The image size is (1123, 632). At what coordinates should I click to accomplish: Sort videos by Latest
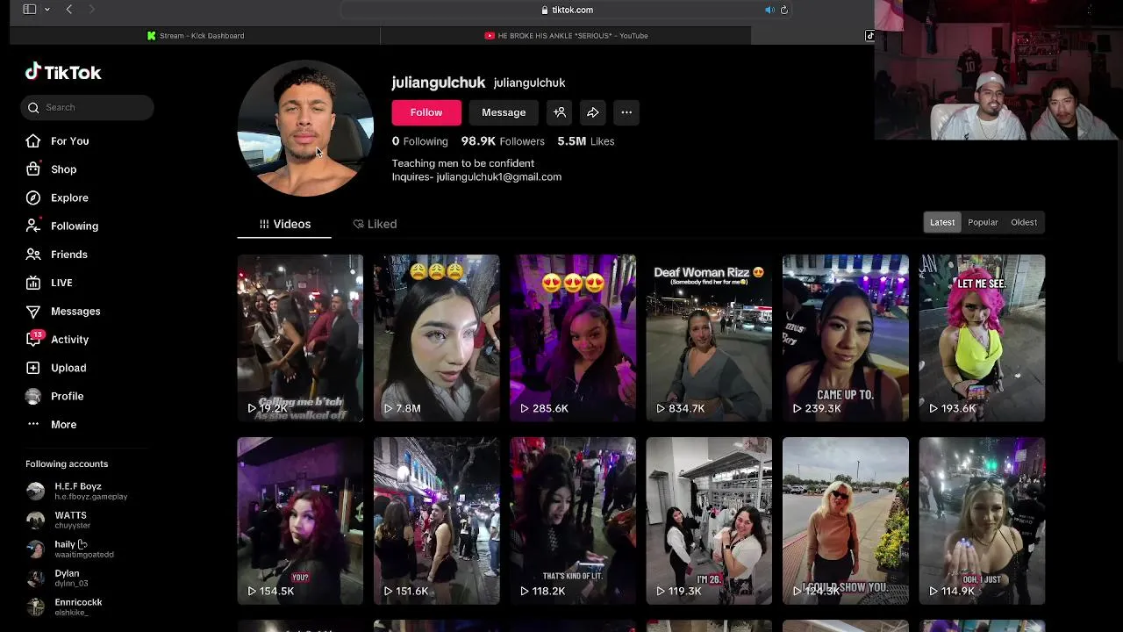[x=942, y=222]
